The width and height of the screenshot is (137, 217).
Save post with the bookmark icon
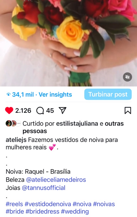[128, 110]
